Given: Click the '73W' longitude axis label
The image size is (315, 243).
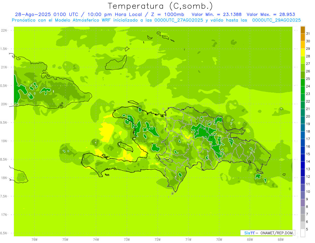Looking at the screenshot, I should [x=127, y=240].
